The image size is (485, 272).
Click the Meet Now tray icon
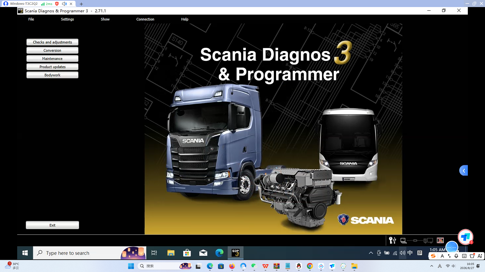(x=379, y=253)
